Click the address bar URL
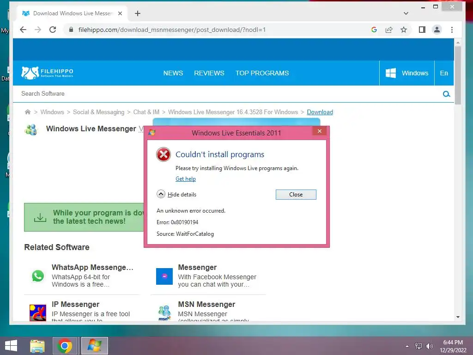Screen dimensions: 473x355 pyautogui.click(x=172, y=30)
